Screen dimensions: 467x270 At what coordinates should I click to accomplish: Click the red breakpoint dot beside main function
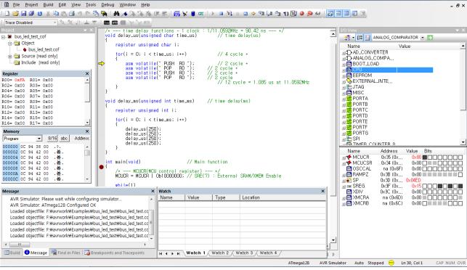point(101,167)
